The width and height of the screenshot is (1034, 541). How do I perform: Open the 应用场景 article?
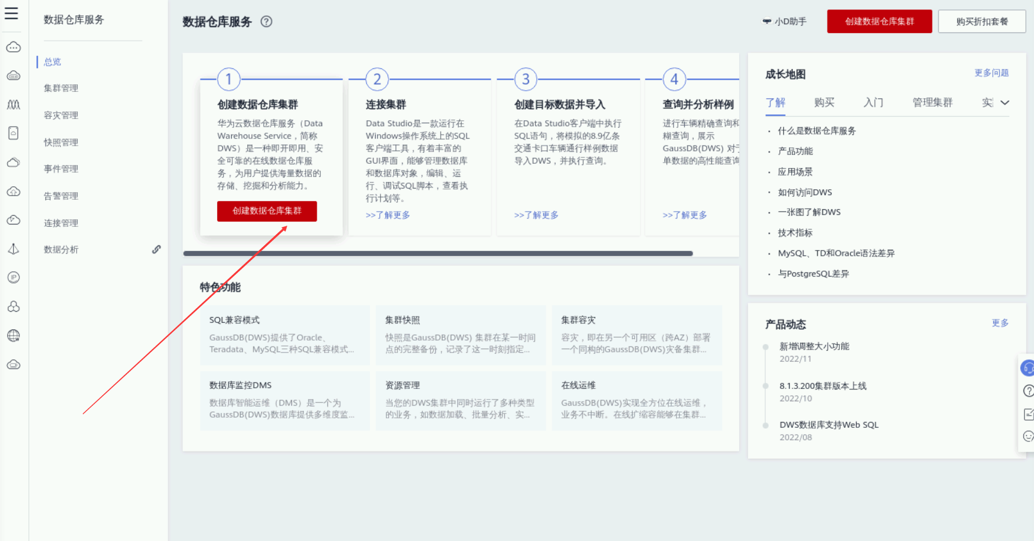click(795, 172)
